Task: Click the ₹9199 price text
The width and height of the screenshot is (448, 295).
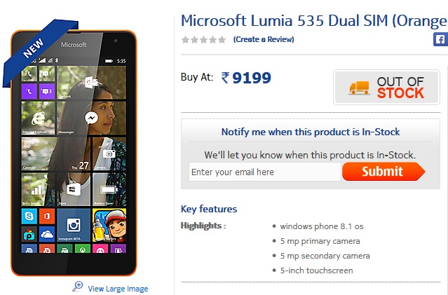Action: coord(246,78)
